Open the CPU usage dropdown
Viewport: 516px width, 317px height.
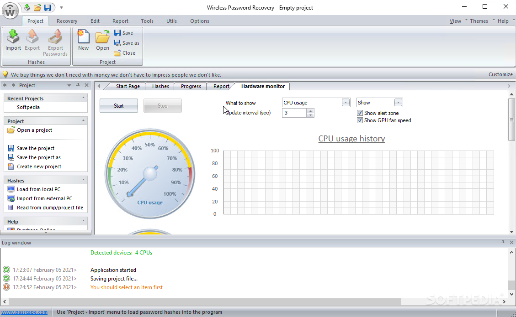346,103
